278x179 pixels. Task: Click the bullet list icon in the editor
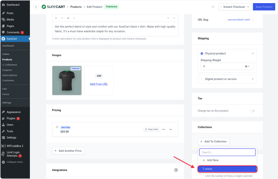pos(68,18)
